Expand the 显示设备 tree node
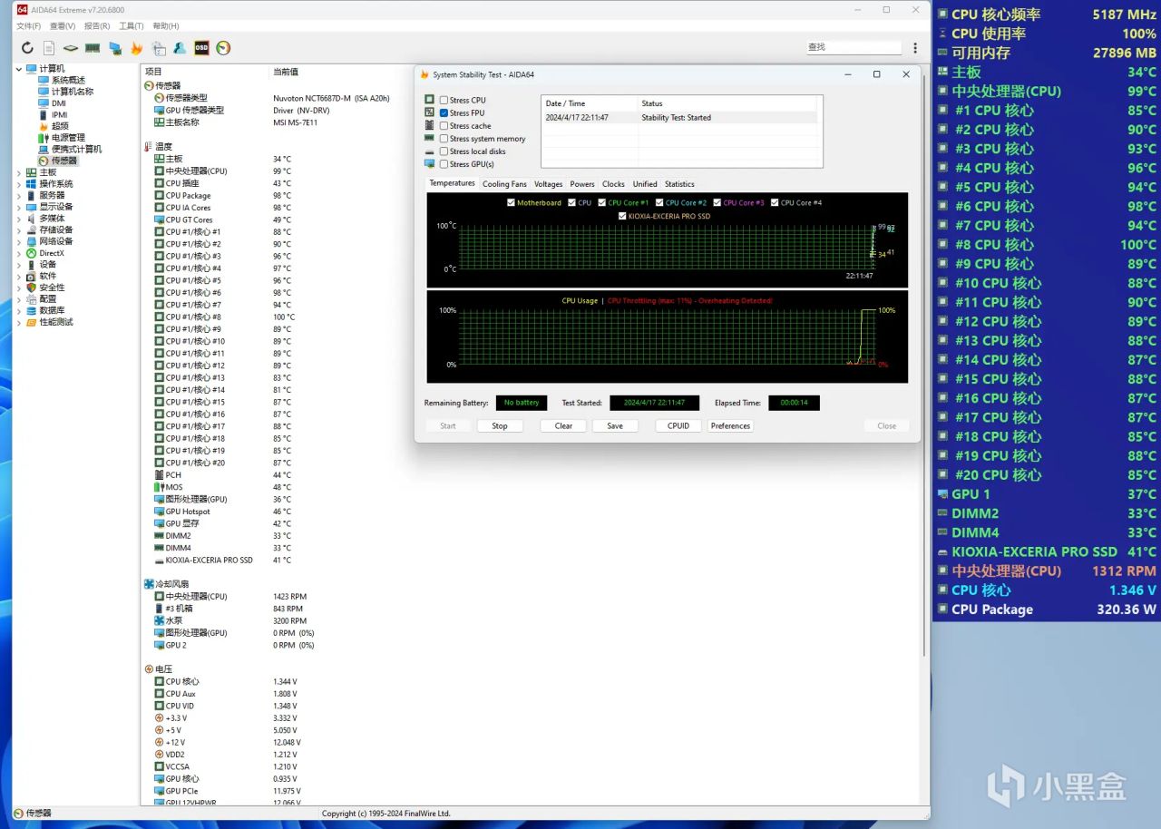This screenshot has width=1161, height=829. coord(20,207)
